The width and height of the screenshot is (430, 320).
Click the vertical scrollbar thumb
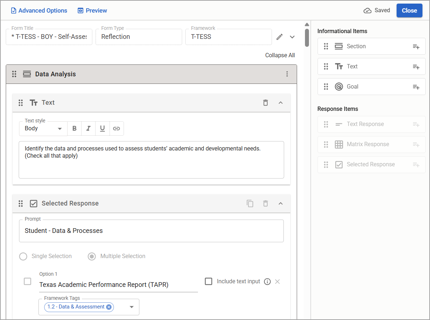(307, 38)
